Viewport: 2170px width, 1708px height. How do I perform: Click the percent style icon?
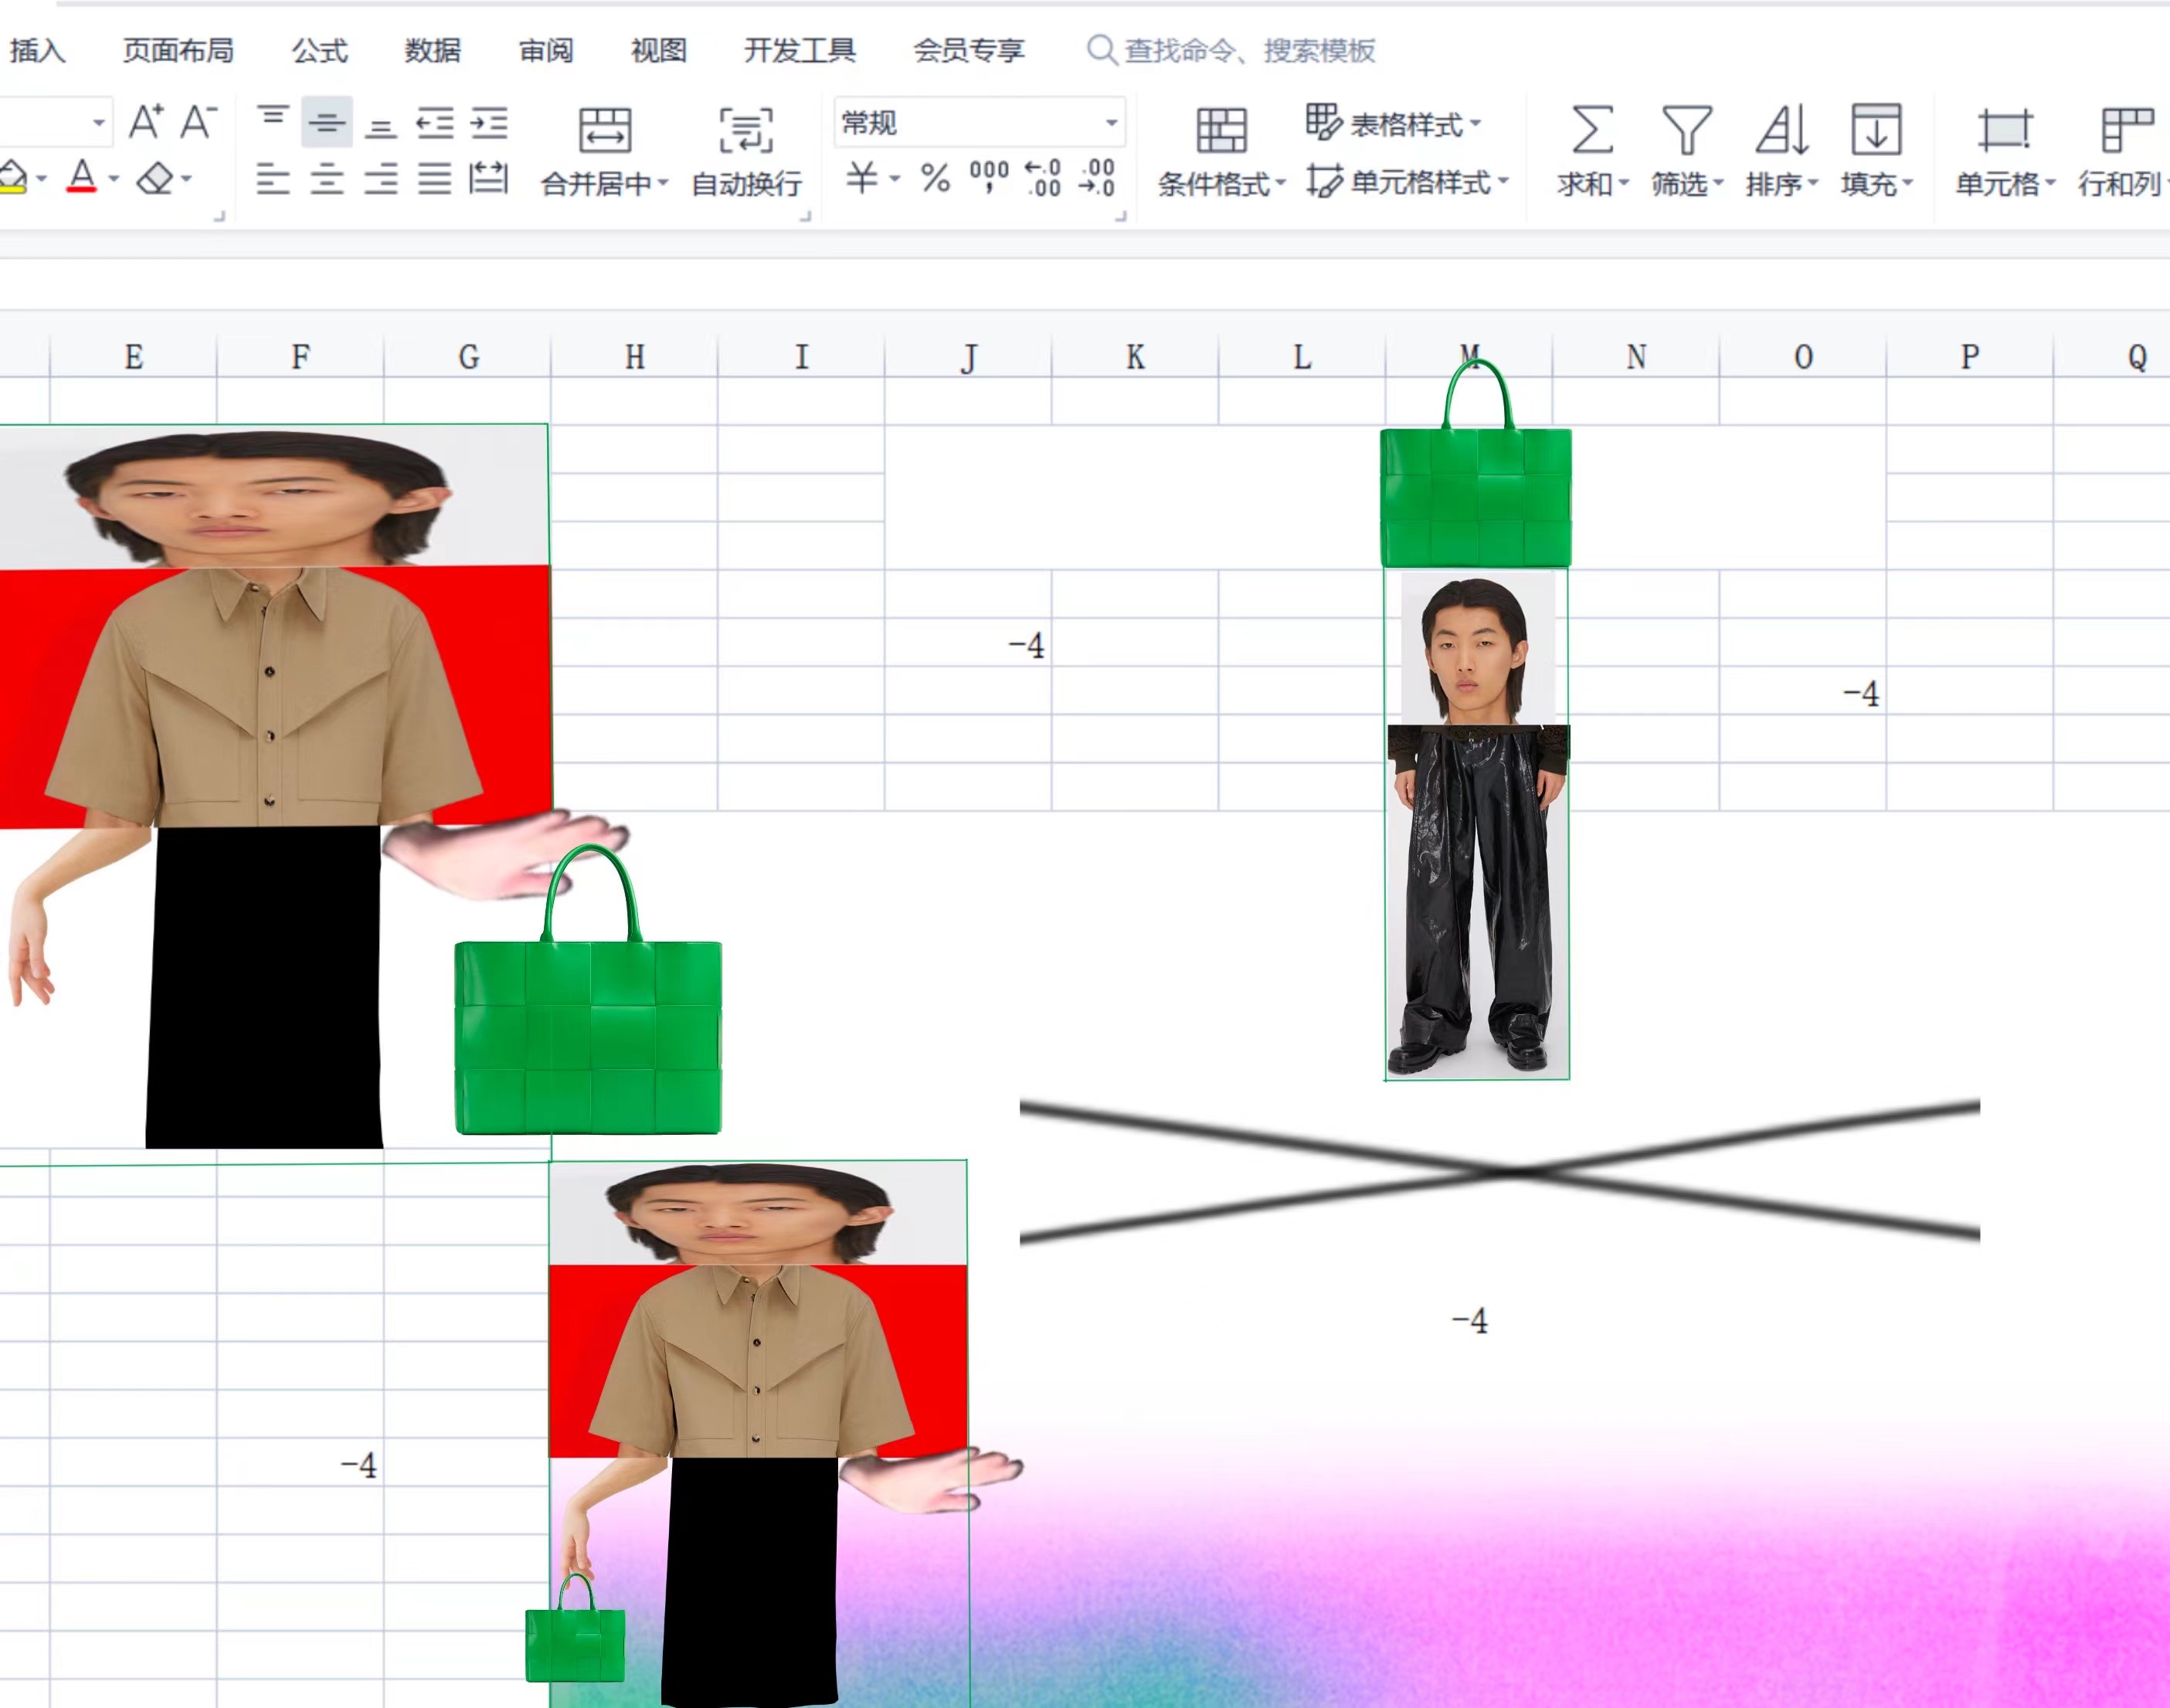(x=935, y=179)
